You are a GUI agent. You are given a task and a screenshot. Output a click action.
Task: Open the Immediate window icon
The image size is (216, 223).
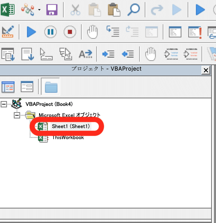click(175, 32)
